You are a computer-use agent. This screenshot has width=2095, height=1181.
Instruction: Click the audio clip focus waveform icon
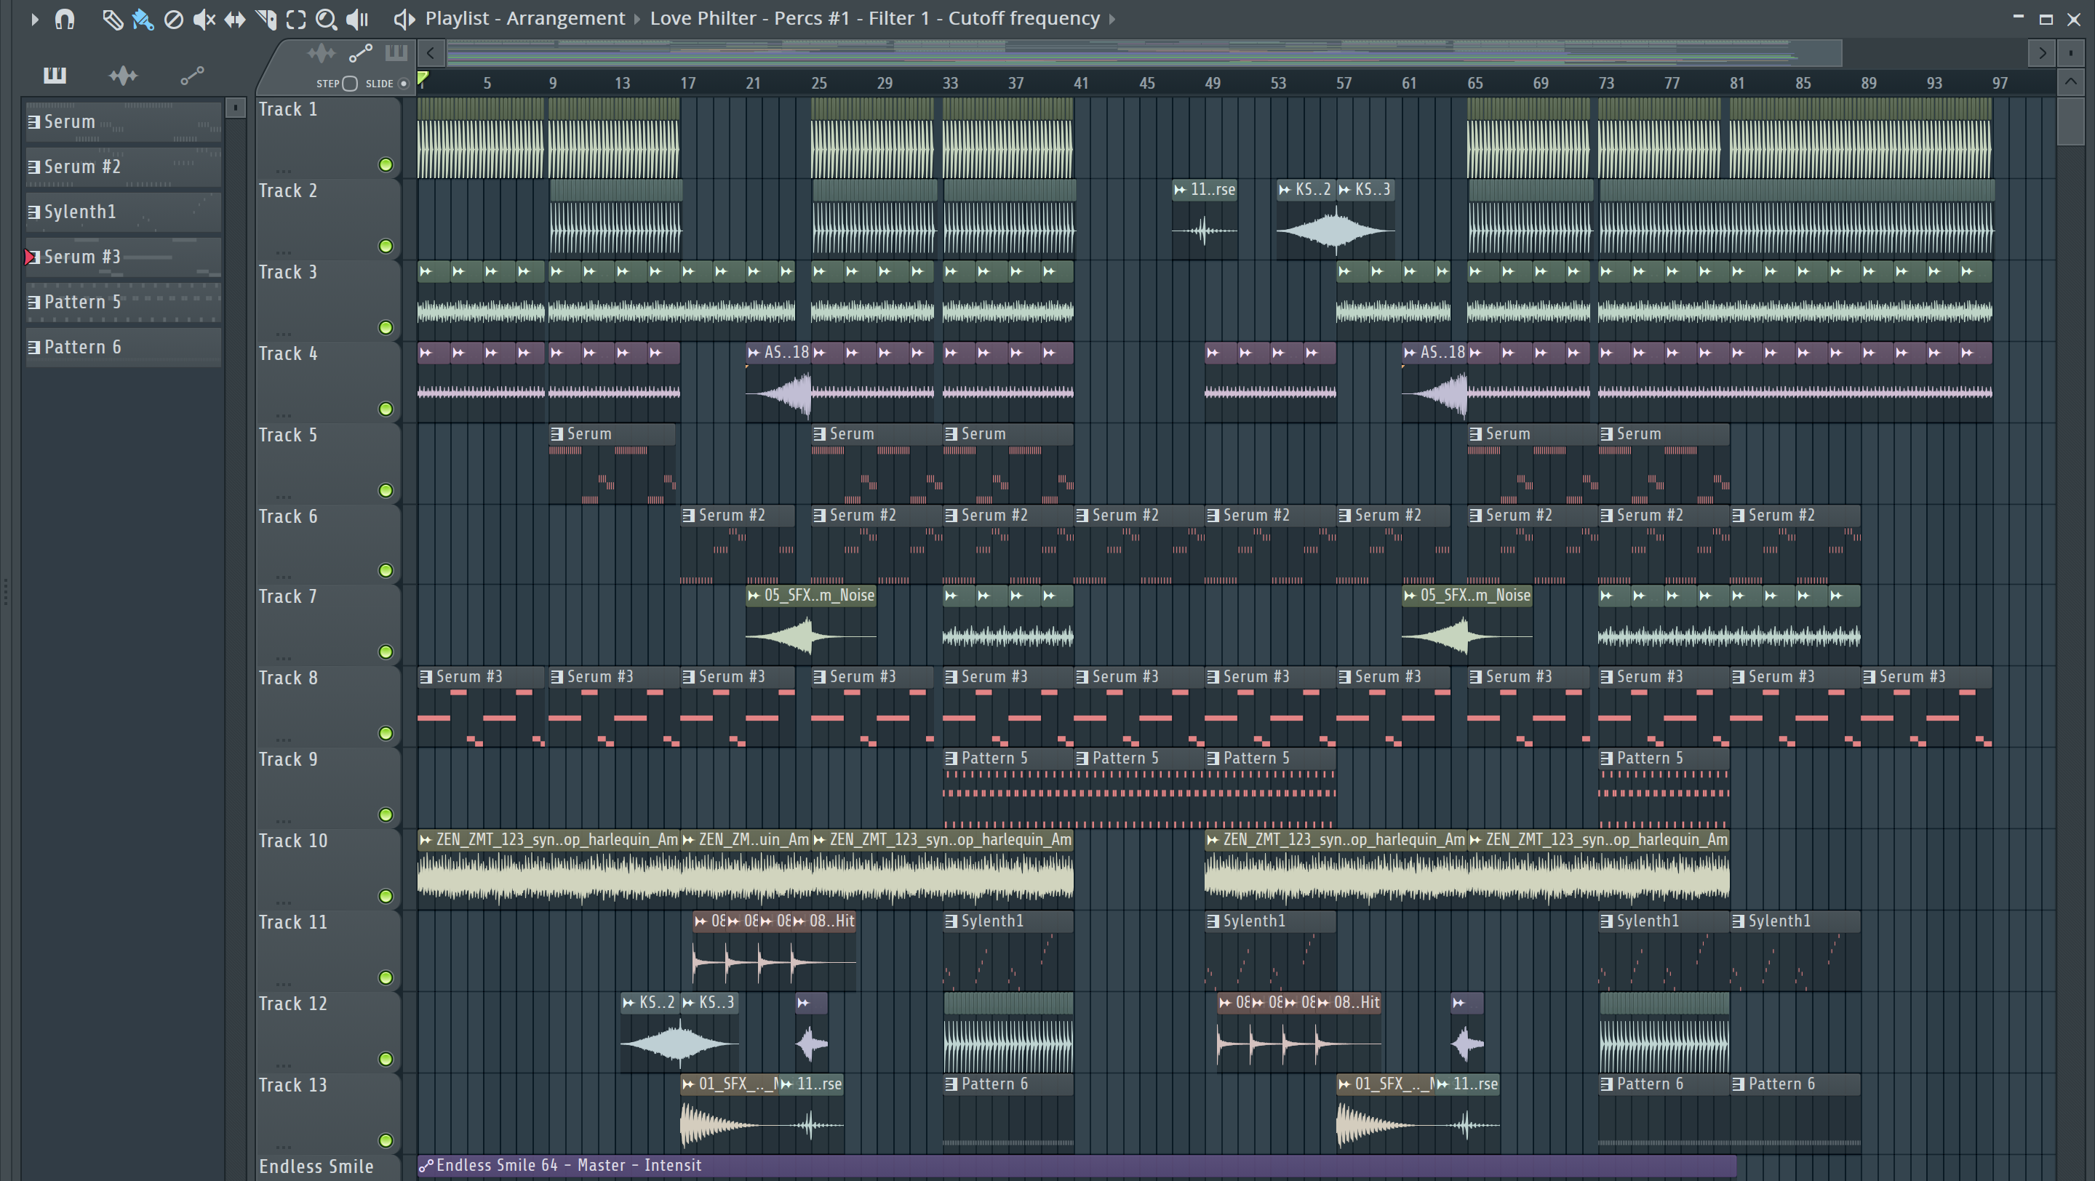(322, 54)
